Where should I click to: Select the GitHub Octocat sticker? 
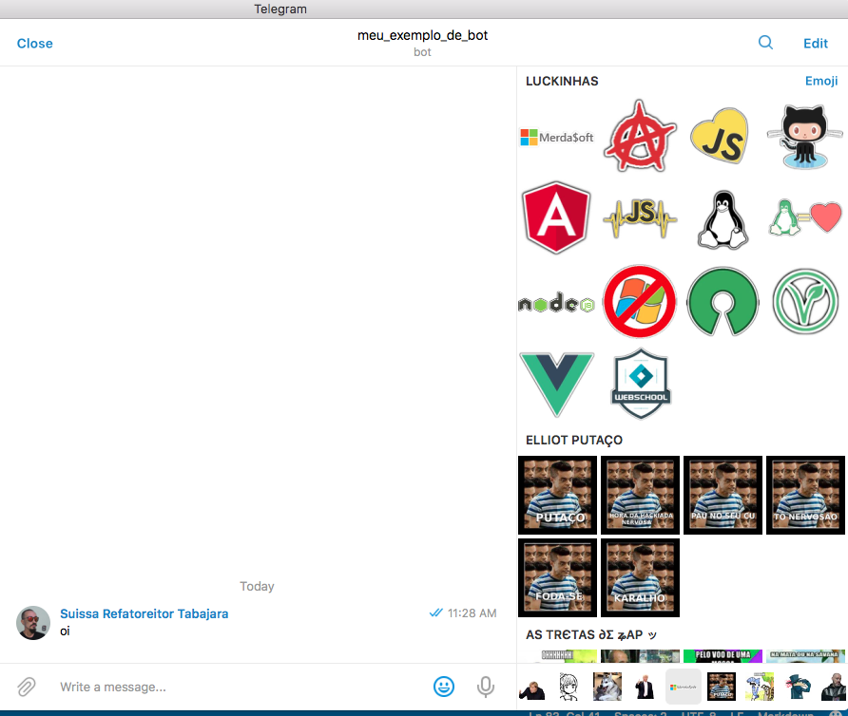804,136
